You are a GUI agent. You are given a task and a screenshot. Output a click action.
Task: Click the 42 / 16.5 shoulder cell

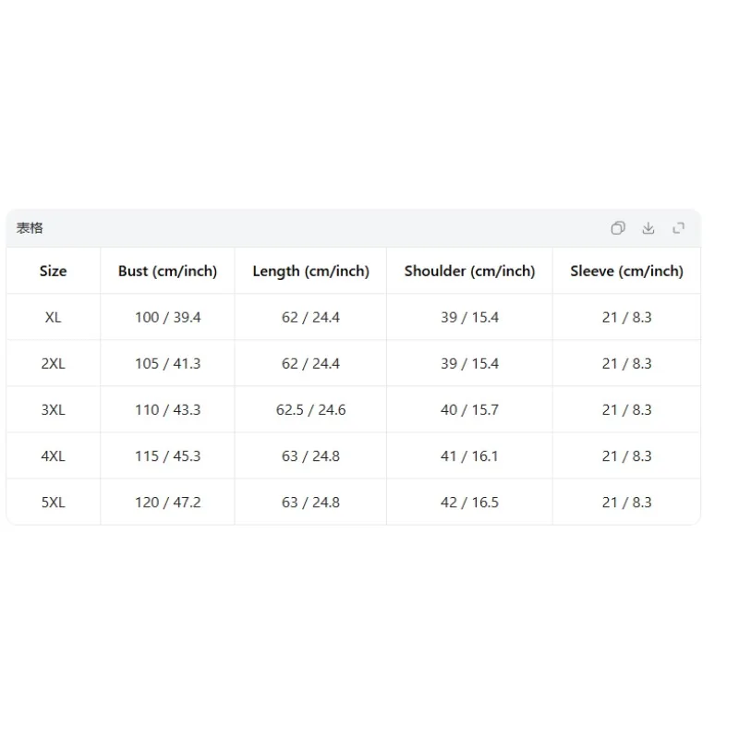[x=470, y=502]
